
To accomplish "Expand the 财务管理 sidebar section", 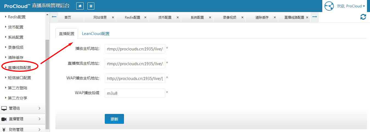I will point(22,129).
